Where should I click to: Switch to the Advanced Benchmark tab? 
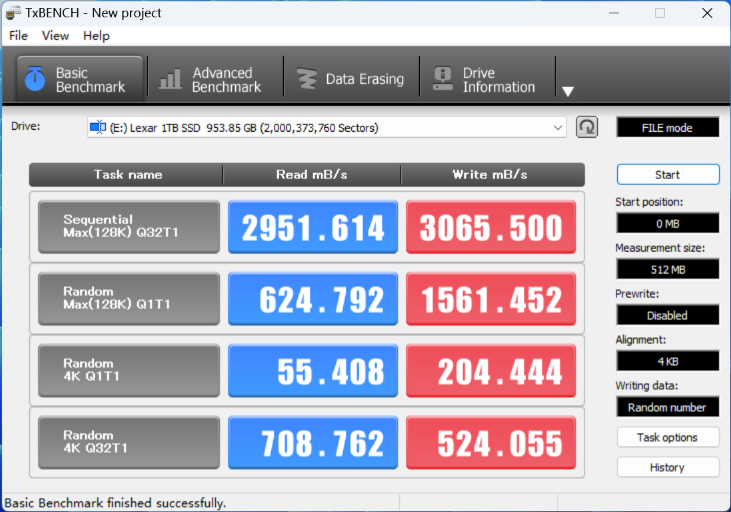215,79
